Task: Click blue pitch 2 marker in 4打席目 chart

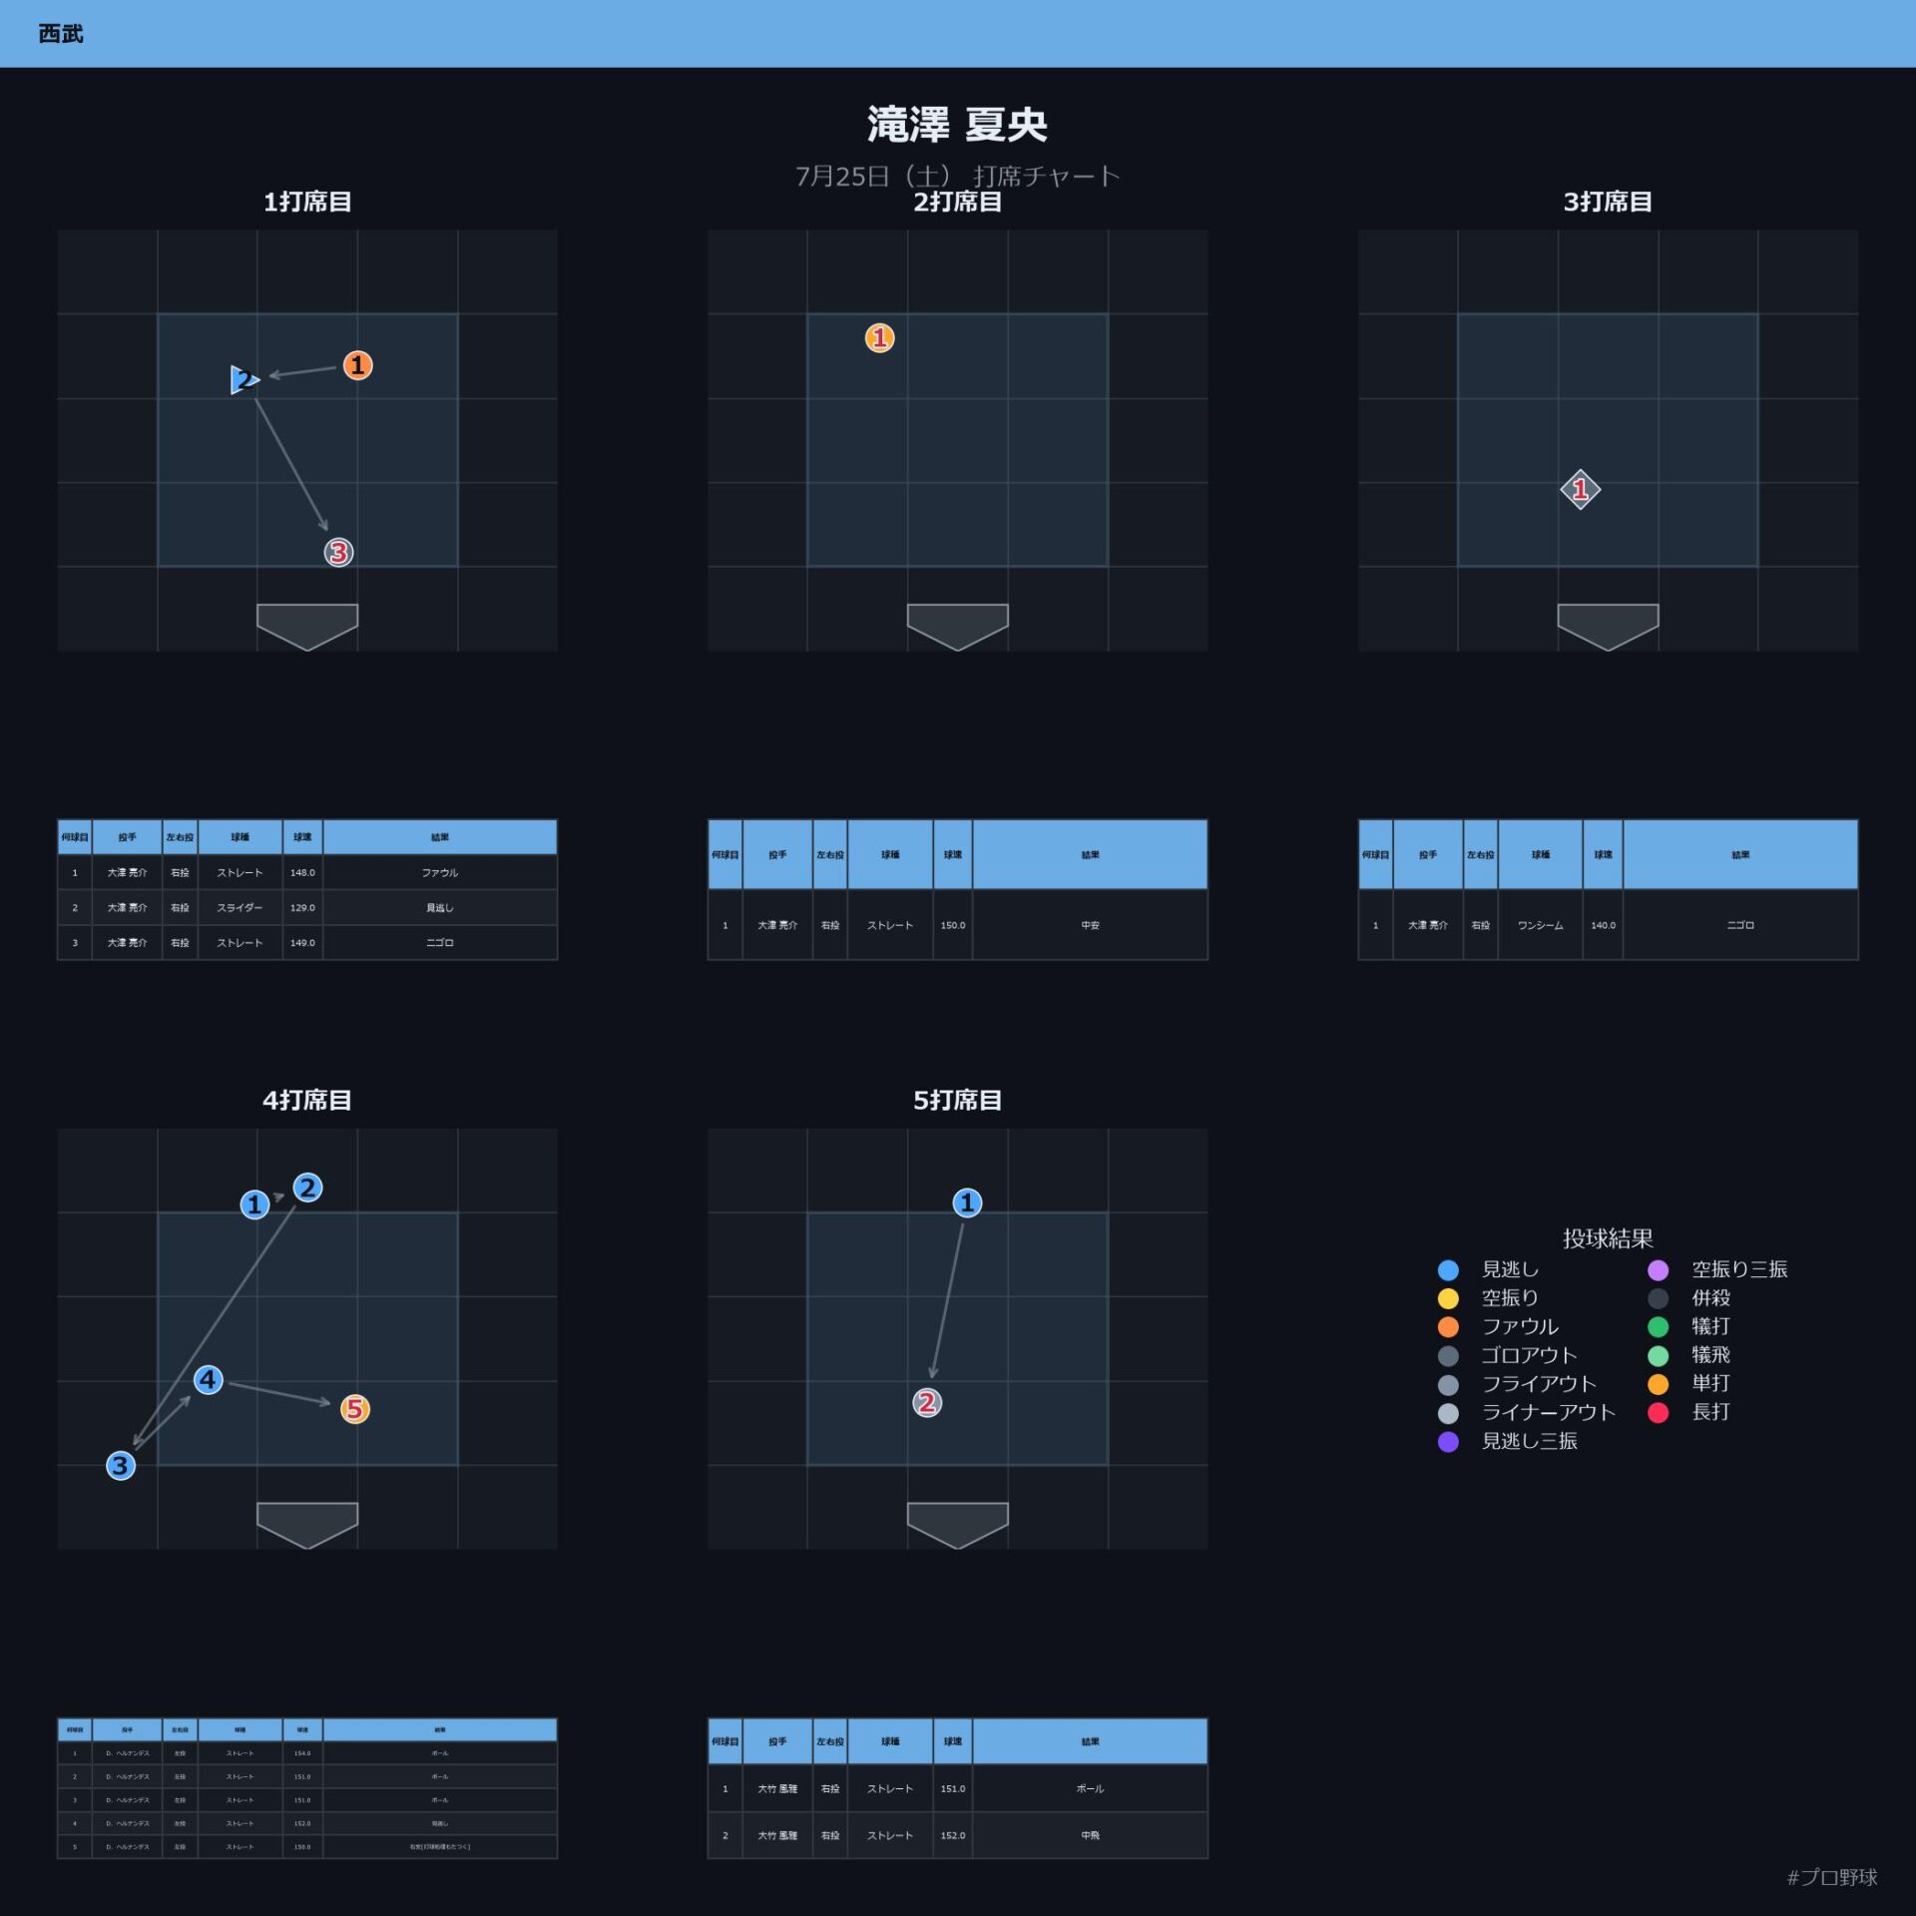Action: [307, 1188]
